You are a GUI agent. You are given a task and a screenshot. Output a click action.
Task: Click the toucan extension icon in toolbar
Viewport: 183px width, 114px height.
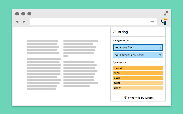[164, 22]
